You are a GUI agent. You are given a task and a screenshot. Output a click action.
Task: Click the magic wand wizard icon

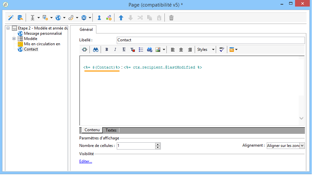tap(11, 18)
